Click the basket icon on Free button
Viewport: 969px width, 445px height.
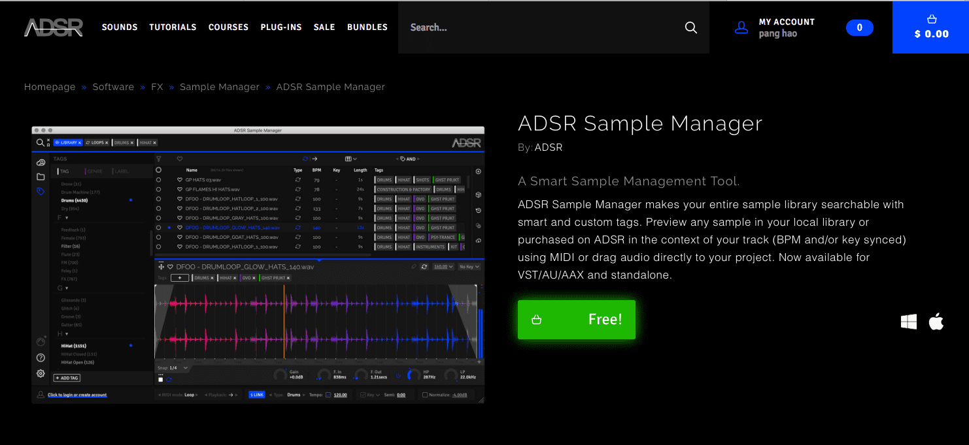click(537, 320)
